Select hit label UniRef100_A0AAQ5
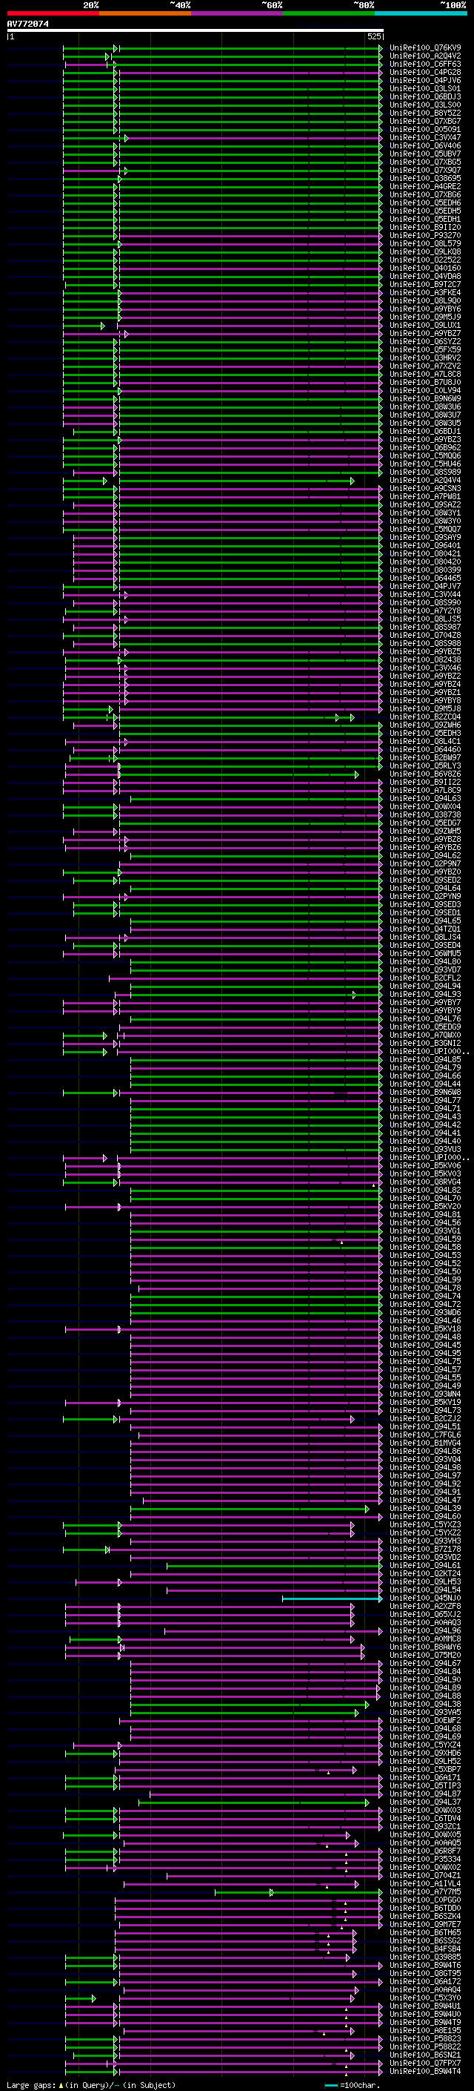The width and height of the screenshot is (474, 2091). (x=424, y=1843)
